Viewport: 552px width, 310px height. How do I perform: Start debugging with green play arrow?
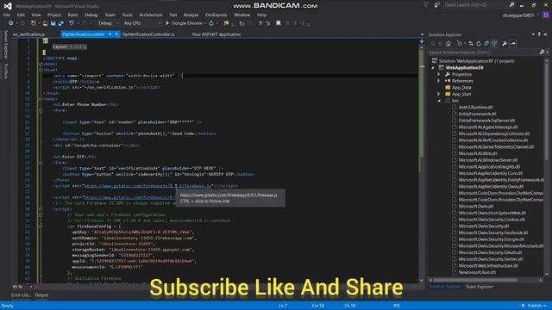(167, 23)
